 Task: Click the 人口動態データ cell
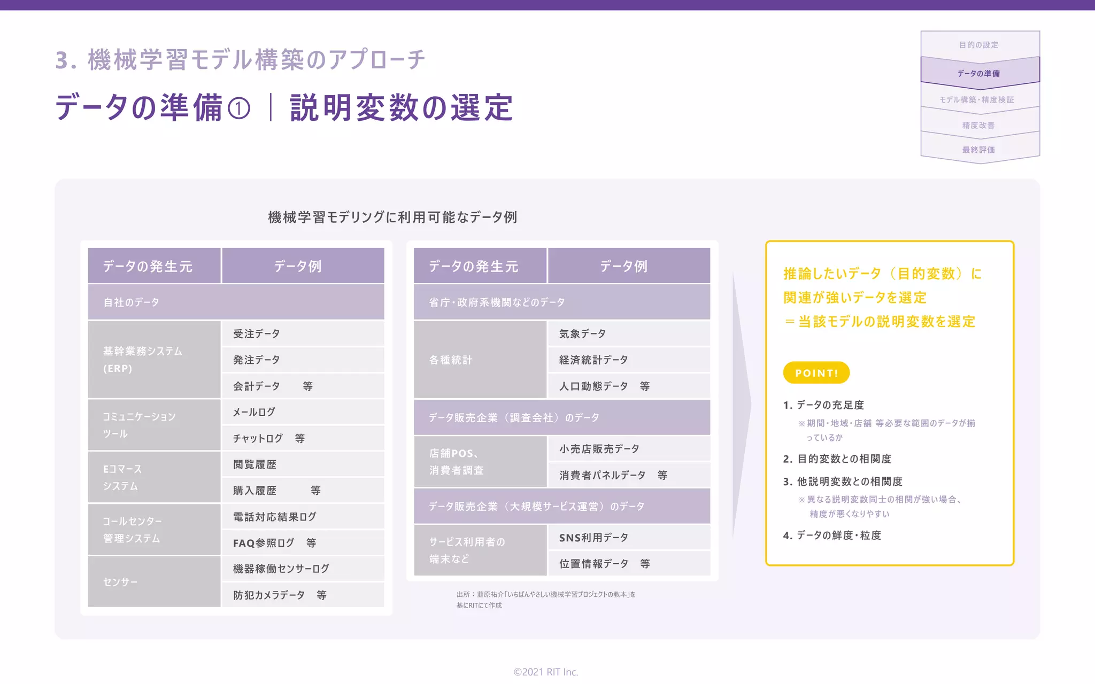tap(629, 386)
